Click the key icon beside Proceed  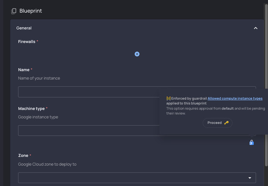[x=227, y=123]
